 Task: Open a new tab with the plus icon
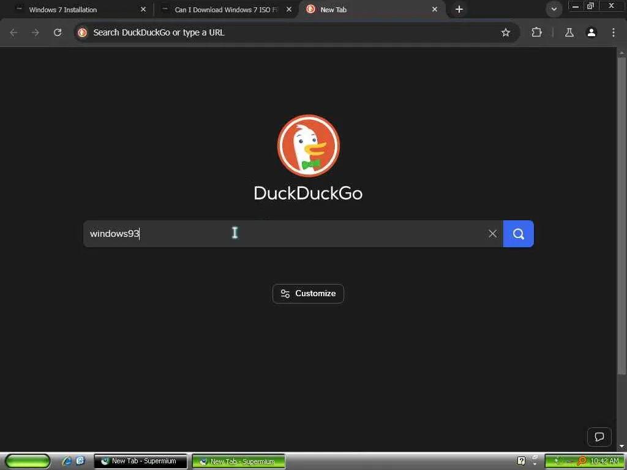pyautogui.click(x=459, y=10)
